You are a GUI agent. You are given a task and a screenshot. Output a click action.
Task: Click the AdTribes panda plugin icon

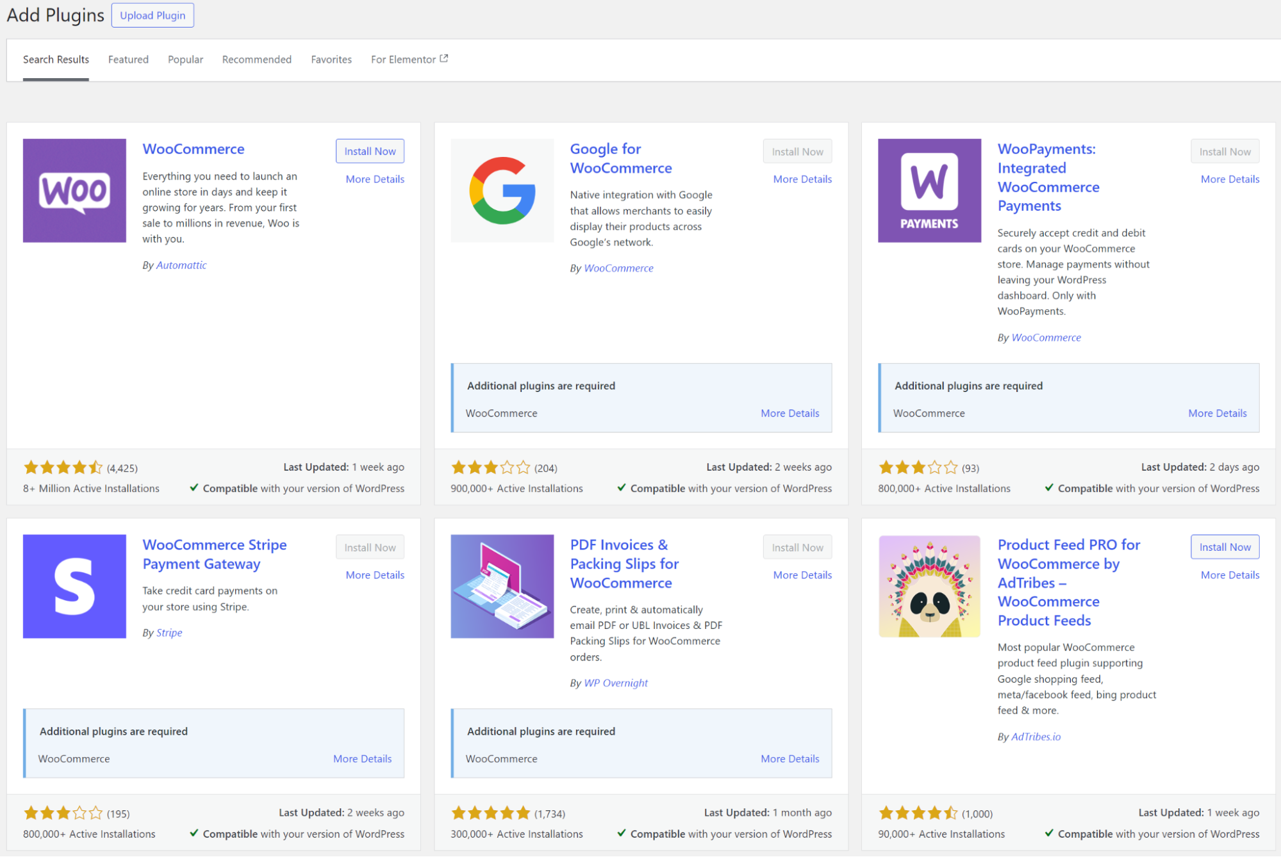click(x=929, y=586)
